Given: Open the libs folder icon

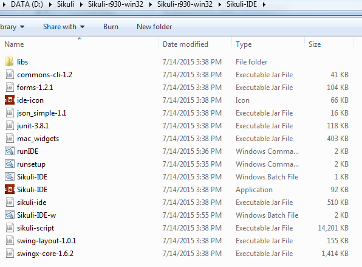Looking at the screenshot, I should point(9,61).
